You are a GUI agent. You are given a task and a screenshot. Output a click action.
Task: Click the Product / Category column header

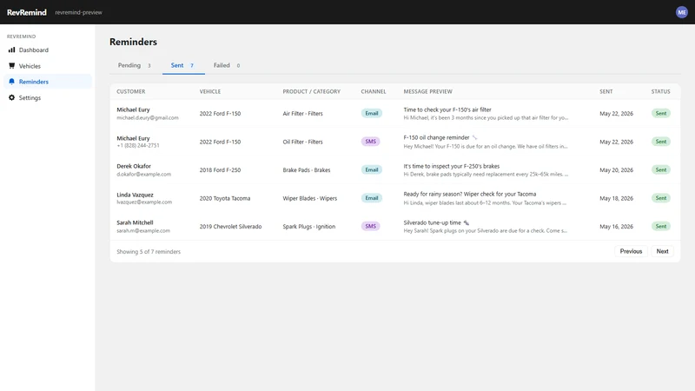tap(312, 91)
